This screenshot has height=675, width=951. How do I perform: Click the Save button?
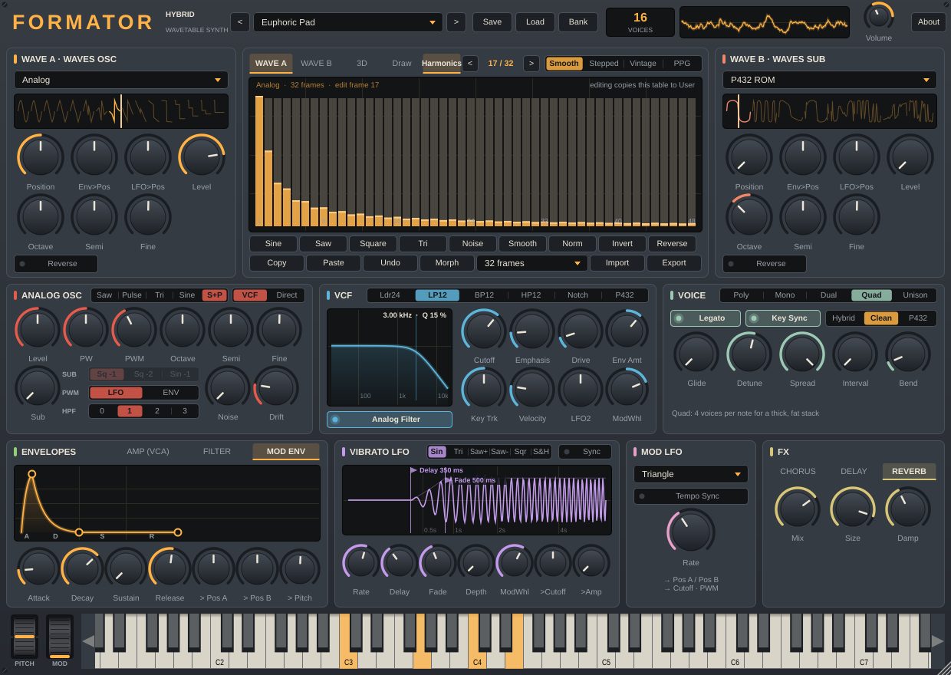pos(492,22)
